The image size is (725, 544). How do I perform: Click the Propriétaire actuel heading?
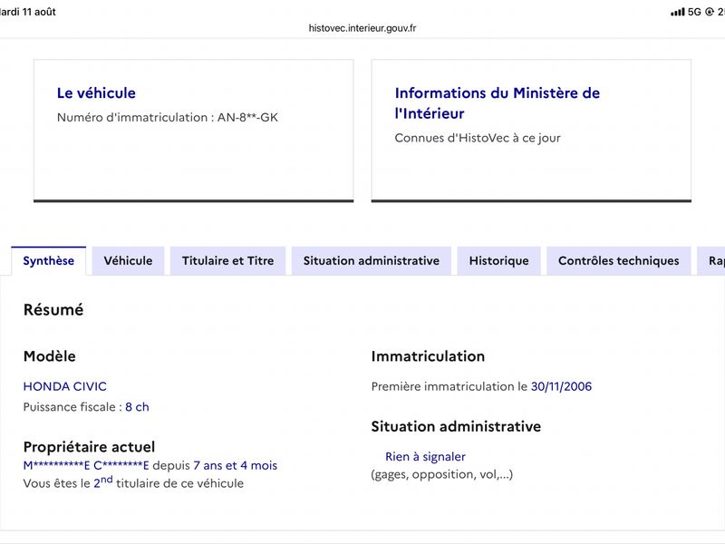[89, 447]
